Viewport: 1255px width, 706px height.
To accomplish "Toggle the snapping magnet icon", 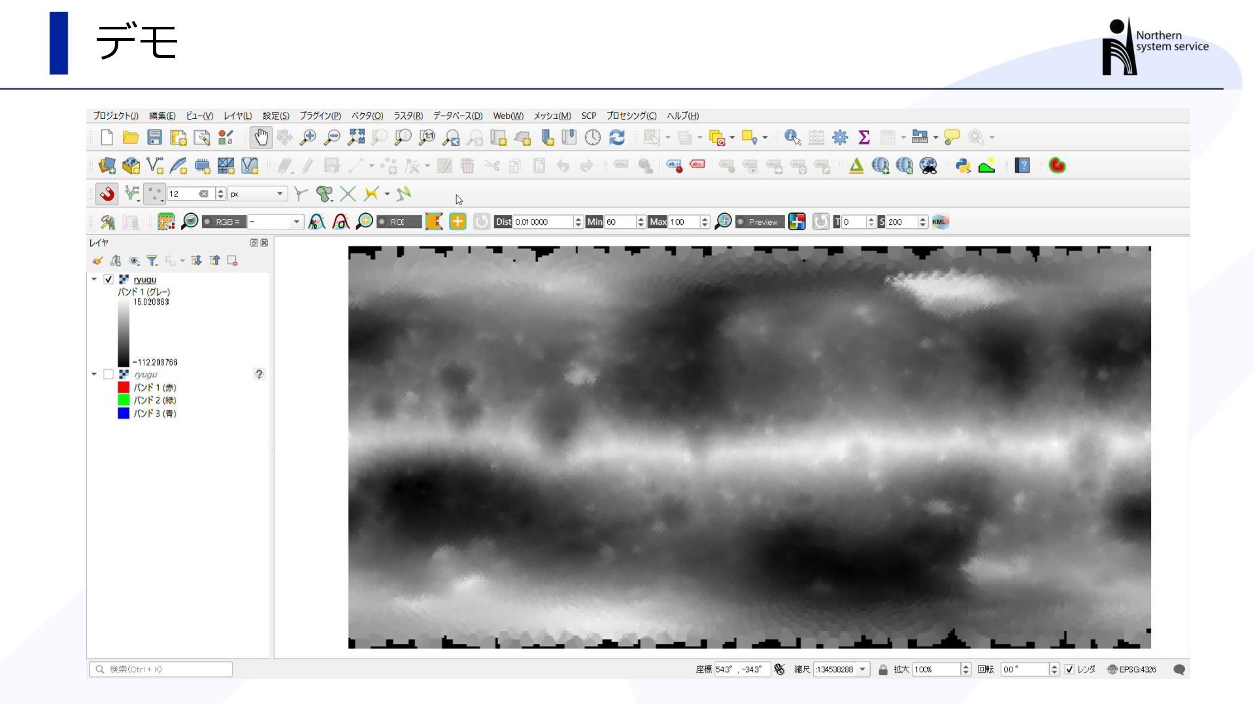I will [x=107, y=193].
